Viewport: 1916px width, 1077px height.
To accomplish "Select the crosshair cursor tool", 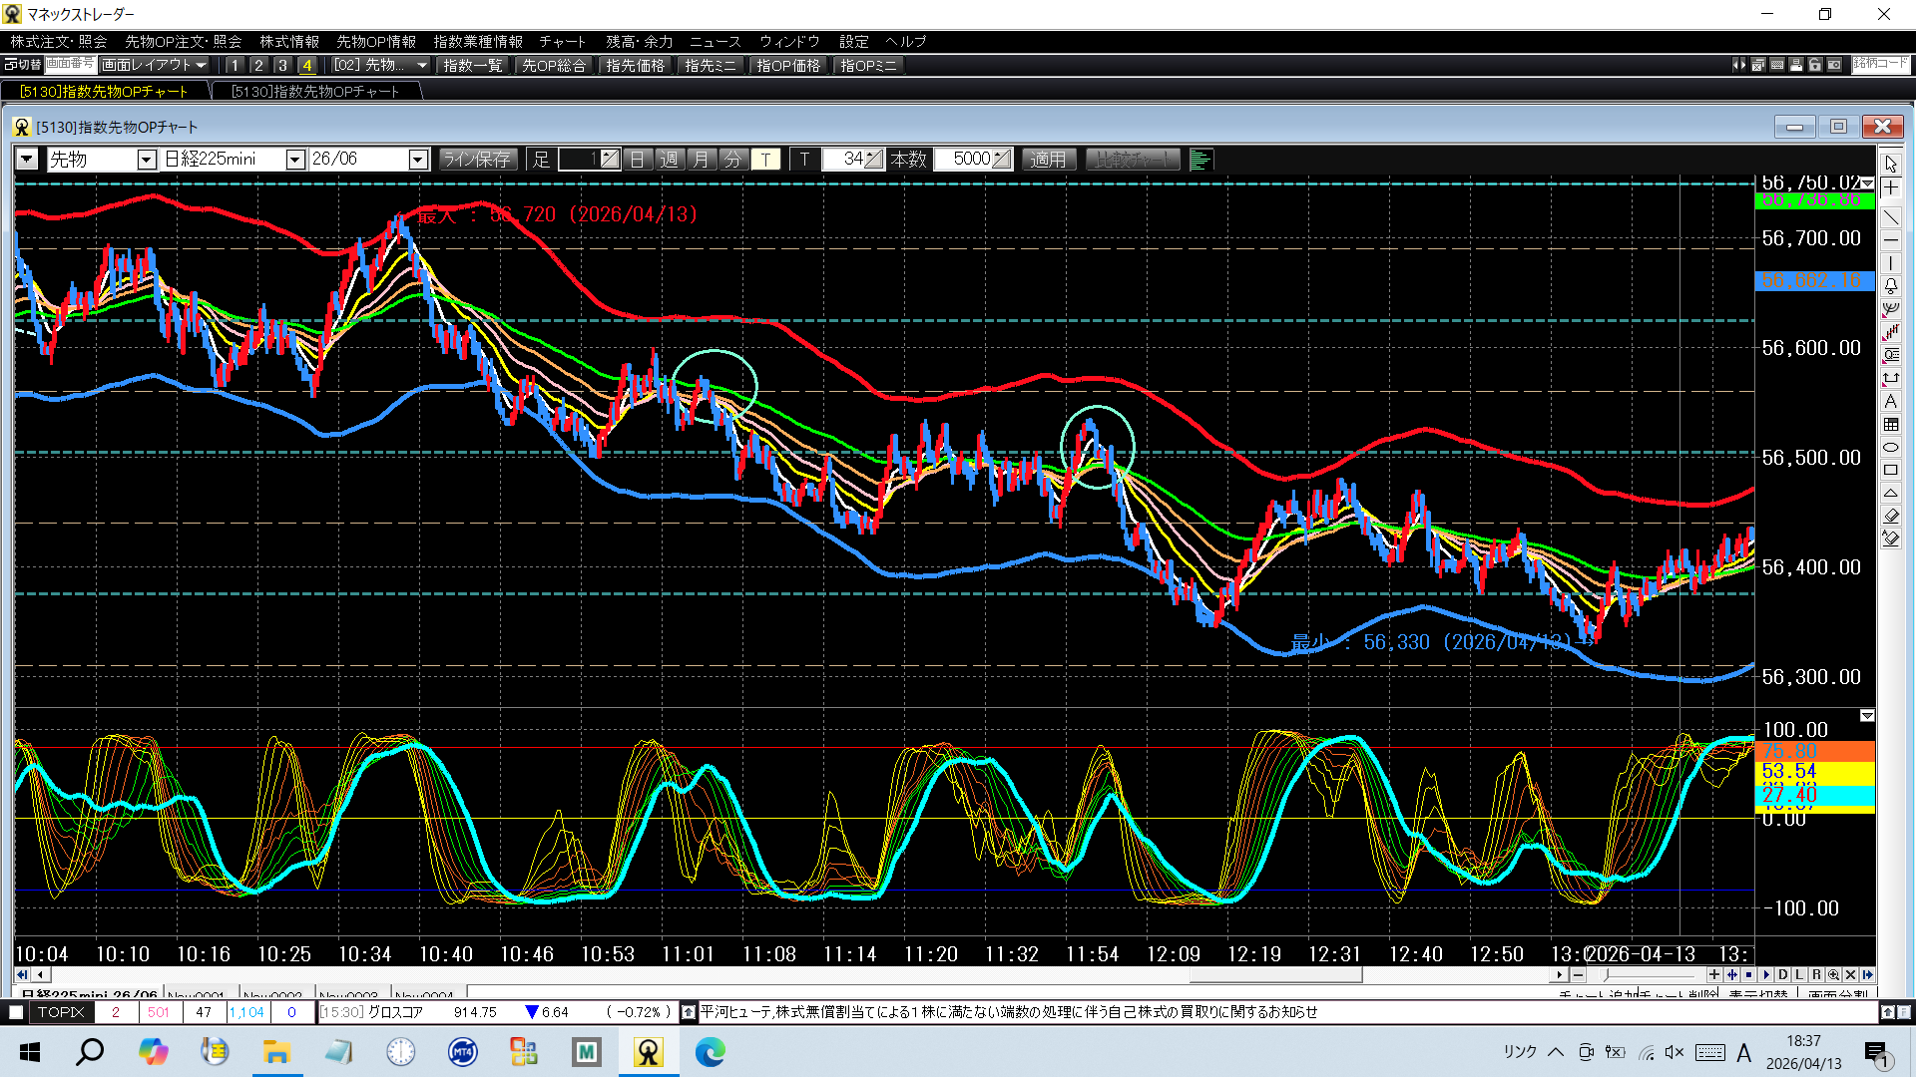I will point(1891,189).
